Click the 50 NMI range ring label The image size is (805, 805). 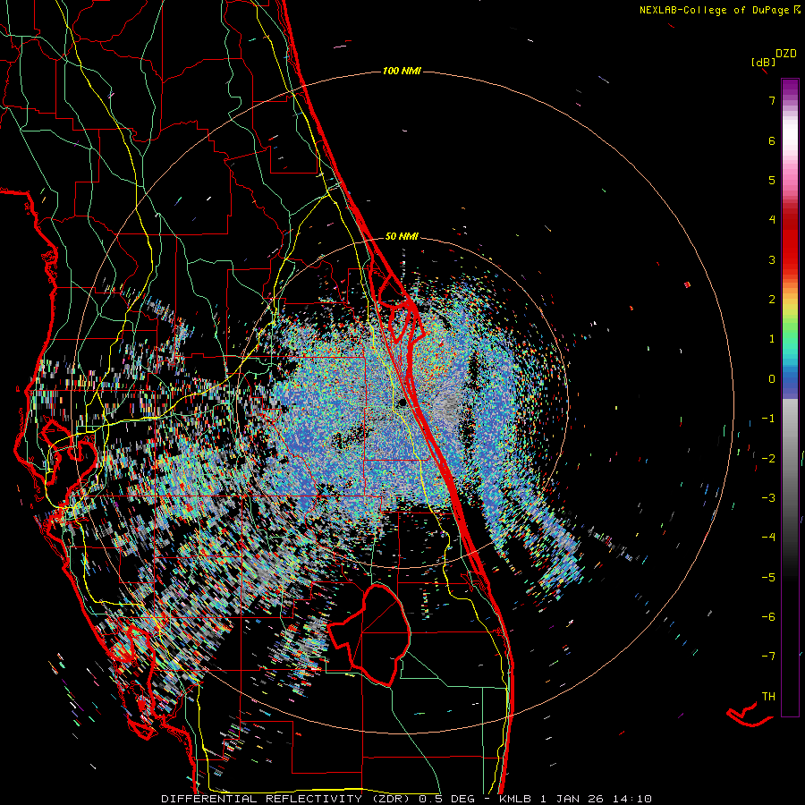tap(402, 237)
